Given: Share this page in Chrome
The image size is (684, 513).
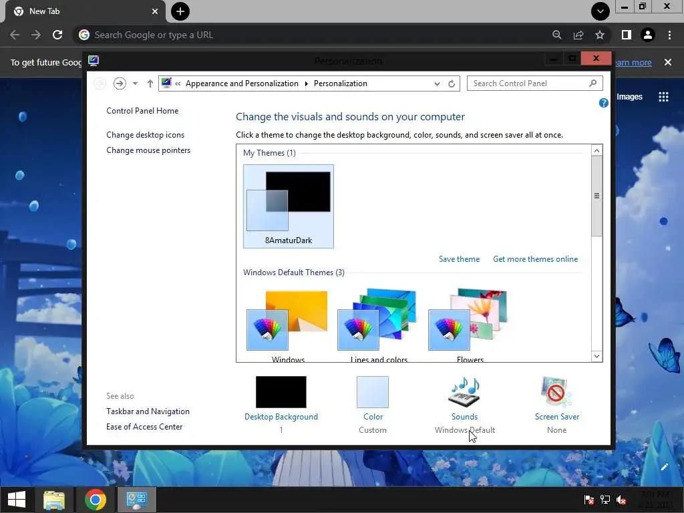Looking at the screenshot, I should [x=578, y=35].
